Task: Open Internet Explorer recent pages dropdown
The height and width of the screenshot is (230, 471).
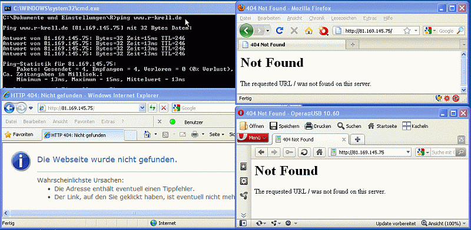Action: point(31,108)
